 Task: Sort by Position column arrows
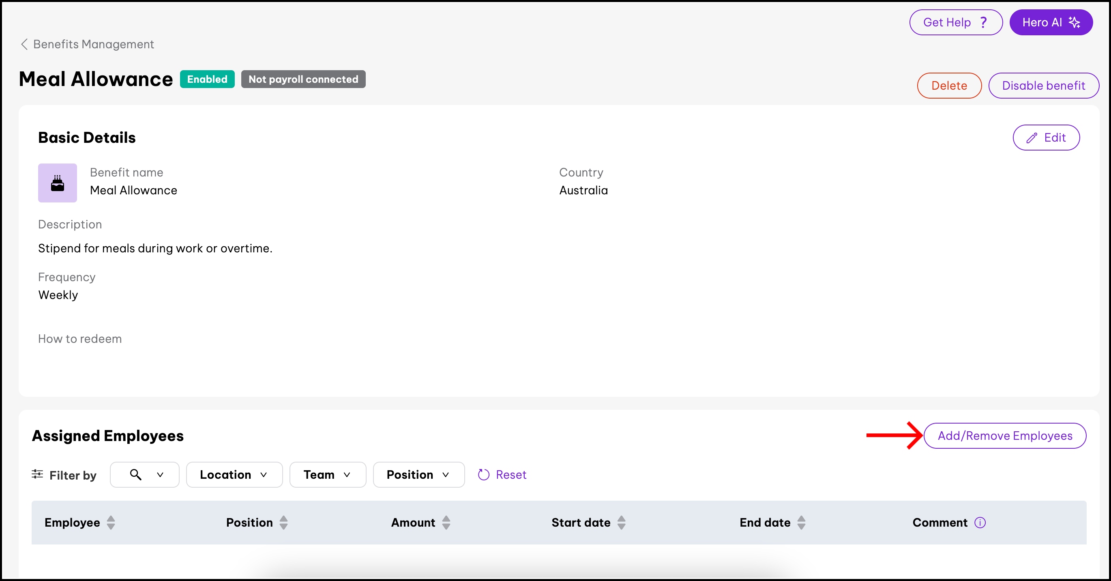tap(284, 523)
